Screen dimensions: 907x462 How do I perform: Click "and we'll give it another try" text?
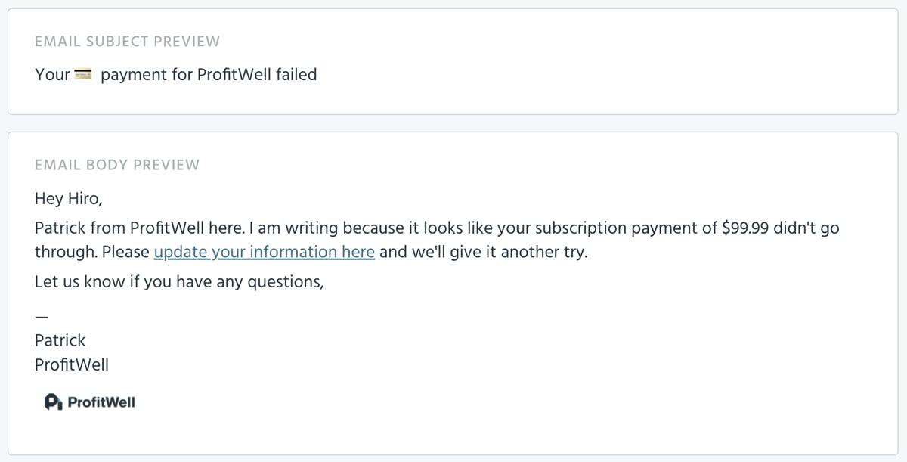(x=483, y=252)
